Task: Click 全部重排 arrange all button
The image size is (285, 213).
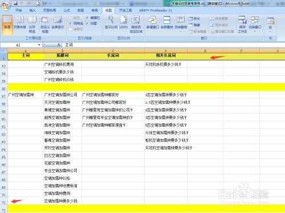Action: click(x=166, y=23)
